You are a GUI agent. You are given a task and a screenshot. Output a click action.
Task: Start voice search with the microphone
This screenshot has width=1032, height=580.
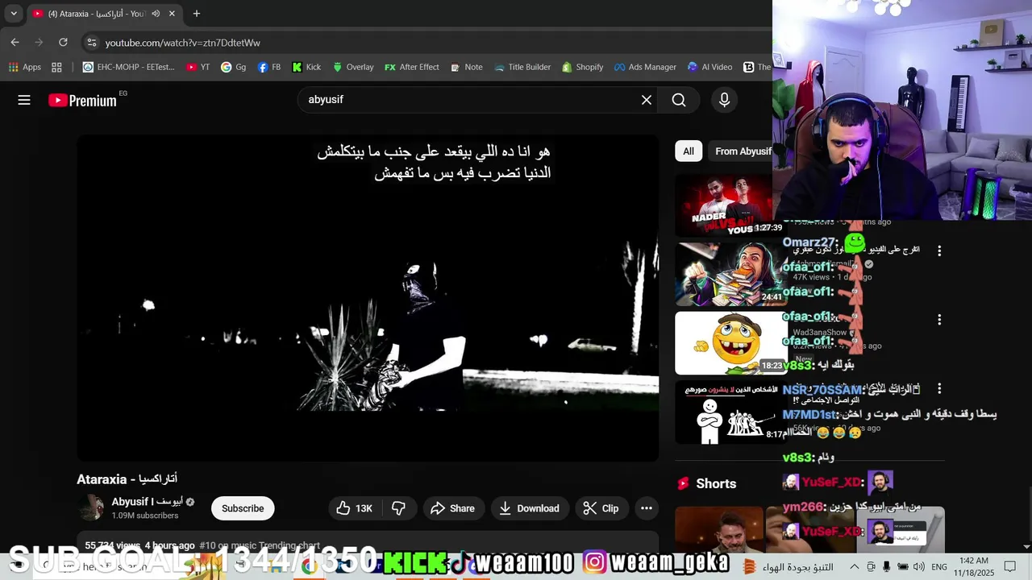coord(724,100)
